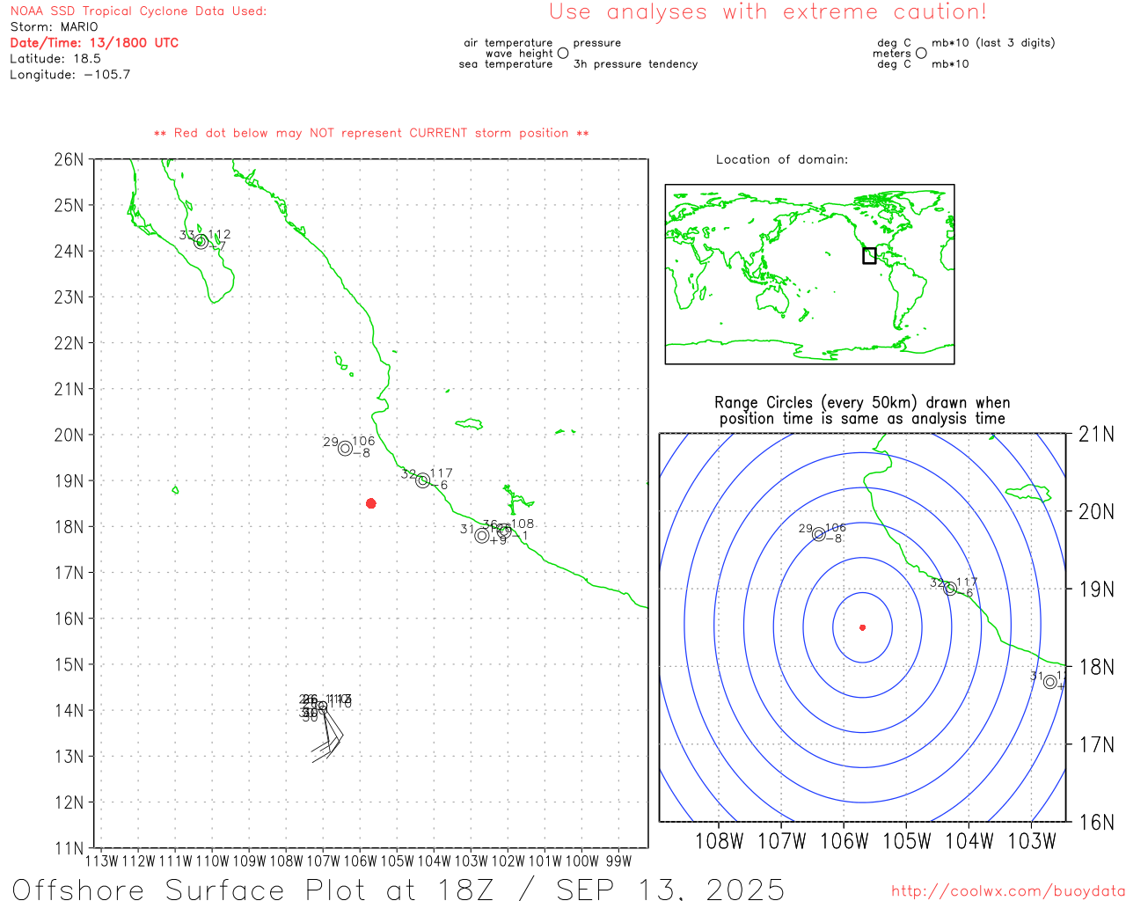Viewport: 1126px width, 901px height.
Task: Click the wave height legend circle
Action: point(563,53)
